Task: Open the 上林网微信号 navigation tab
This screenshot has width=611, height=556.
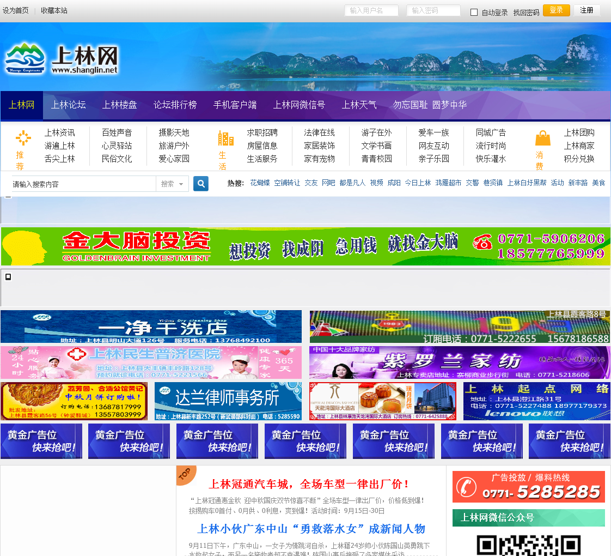Action: [x=299, y=105]
